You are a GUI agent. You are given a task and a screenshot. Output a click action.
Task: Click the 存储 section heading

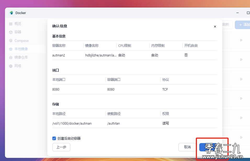[x=55, y=104]
